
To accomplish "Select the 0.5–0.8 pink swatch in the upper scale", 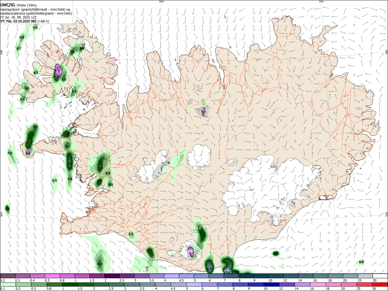I will pos(52,276).
